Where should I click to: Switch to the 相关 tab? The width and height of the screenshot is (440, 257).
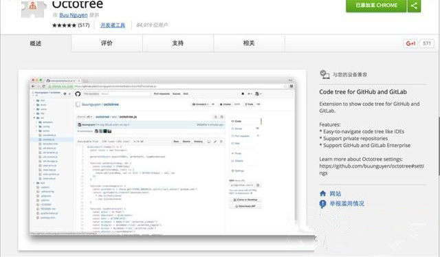[249, 43]
